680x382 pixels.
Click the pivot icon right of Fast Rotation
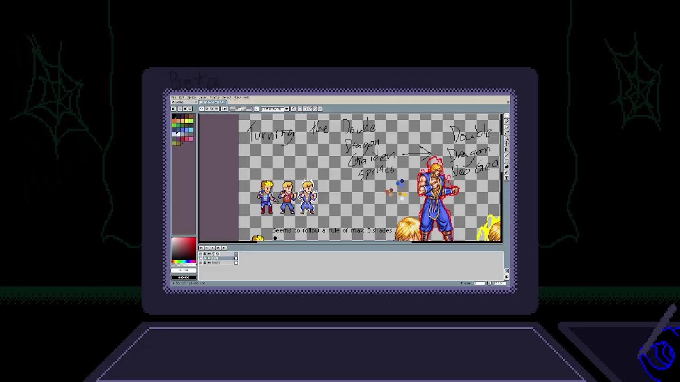[x=293, y=109]
